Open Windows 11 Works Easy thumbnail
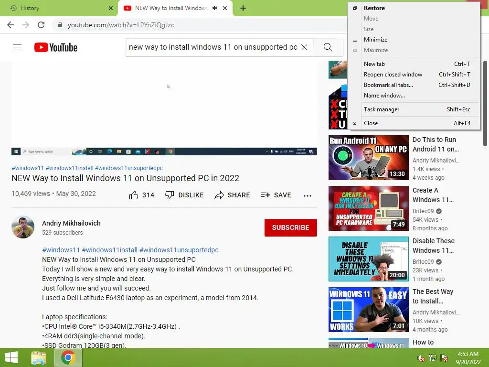The height and width of the screenshot is (367, 489). [369, 310]
